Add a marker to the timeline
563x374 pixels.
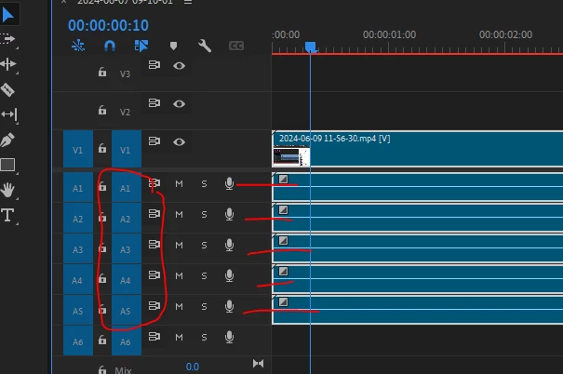pyautogui.click(x=173, y=46)
